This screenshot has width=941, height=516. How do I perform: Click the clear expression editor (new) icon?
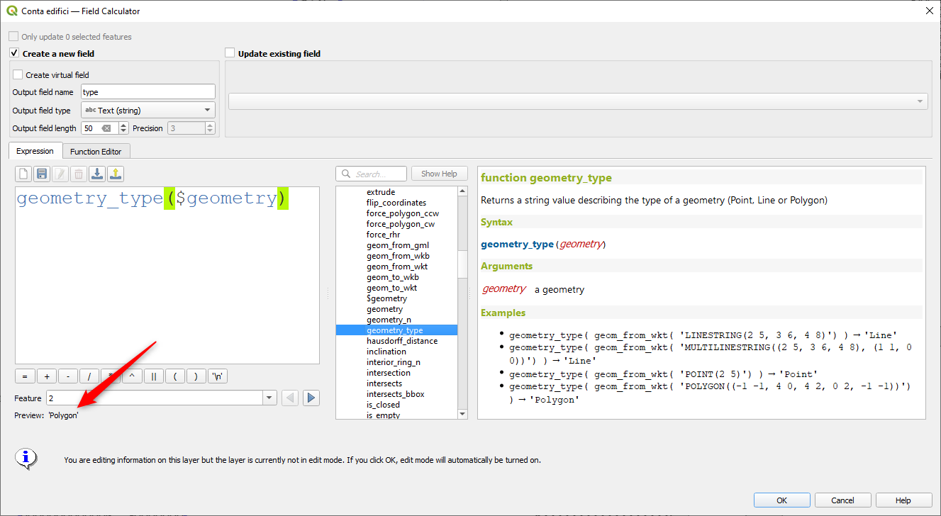click(x=24, y=174)
